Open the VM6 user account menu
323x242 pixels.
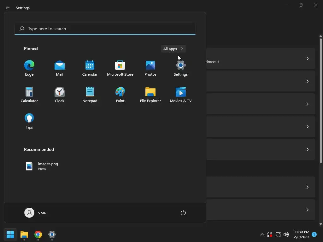(35, 213)
